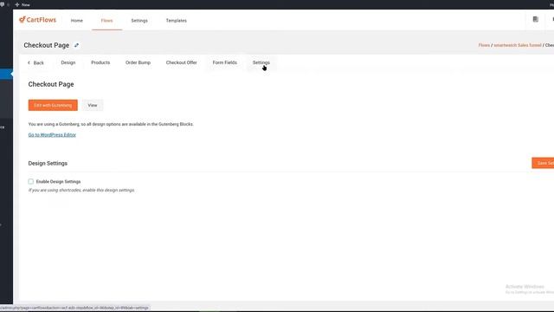Viewport: 554px width, 312px height.
Task: Click the shortcodes hint text under checkbox
Action: point(81,191)
